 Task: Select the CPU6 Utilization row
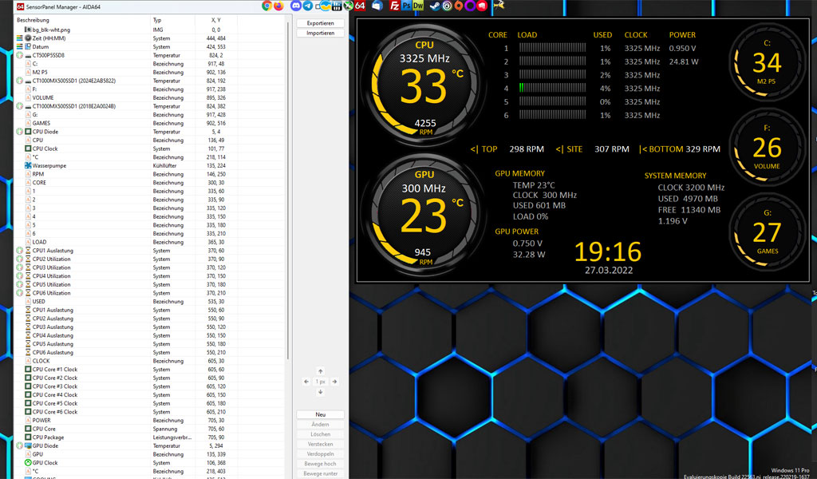pyautogui.click(x=150, y=293)
